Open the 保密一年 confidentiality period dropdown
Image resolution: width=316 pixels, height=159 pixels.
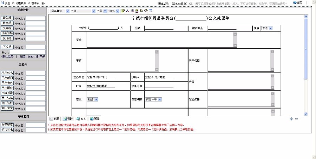153,99
